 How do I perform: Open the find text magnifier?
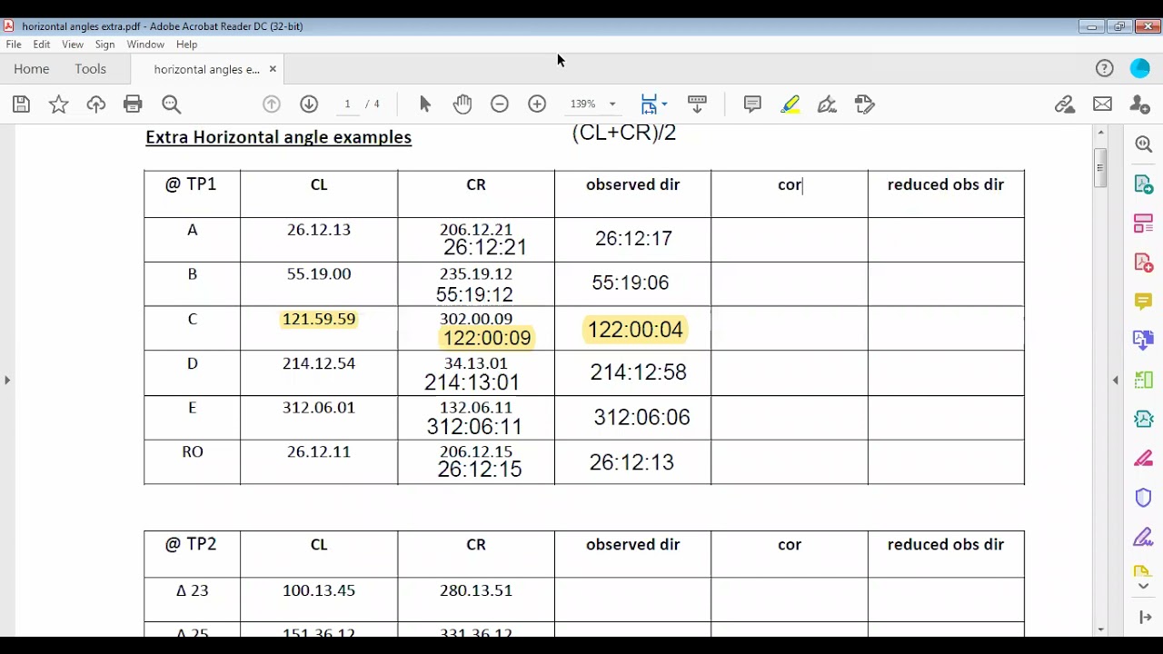tap(171, 104)
